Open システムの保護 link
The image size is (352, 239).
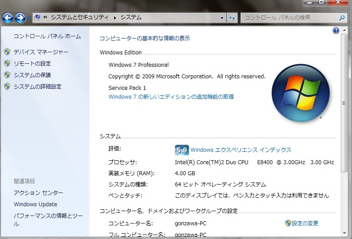click(x=32, y=75)
